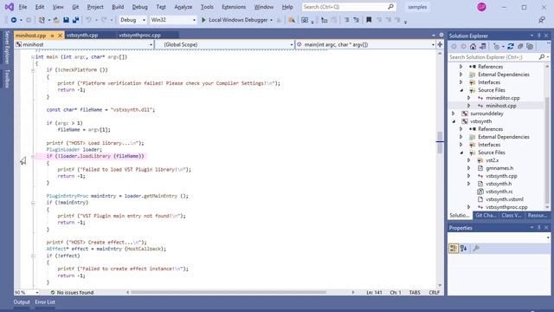
Task: Expand the vstxsynthproc.cpp tree node
Action: click(469, 207)
